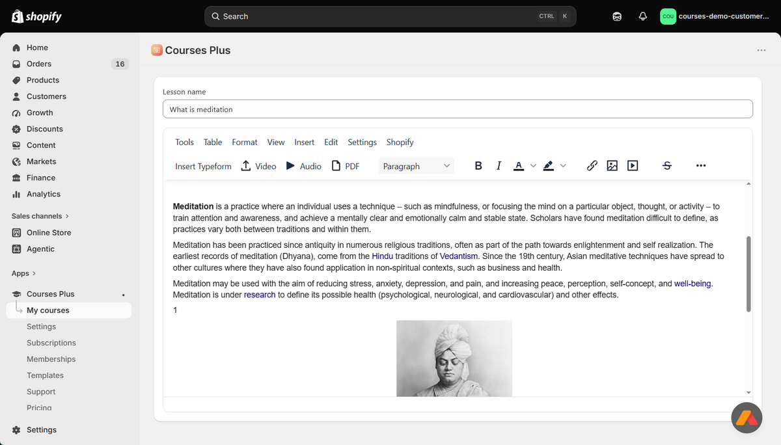Open the notifications bell
Screen dimensions: 781x445
pos(643,16)
